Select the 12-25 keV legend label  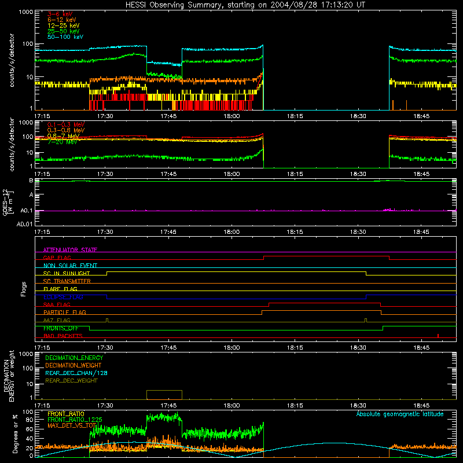64,25
